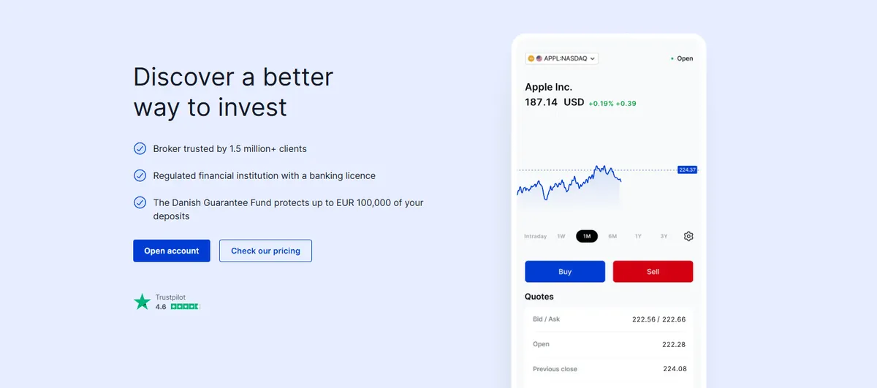Click the Check our pricing button

(x=265, y=251)
